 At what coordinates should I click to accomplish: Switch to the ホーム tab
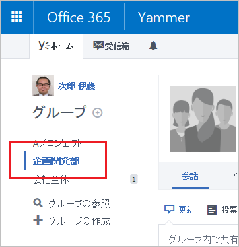pyautogui.click(x=56, y=46)
